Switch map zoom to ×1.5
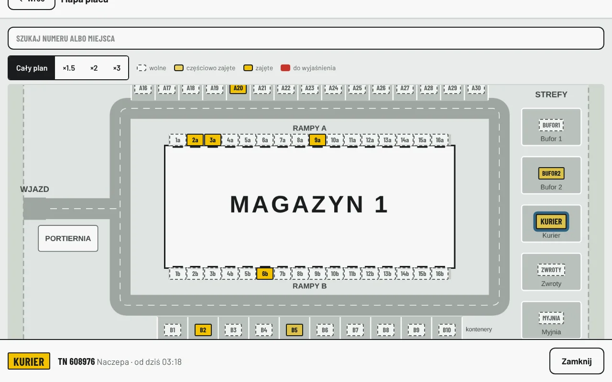 (69, 68)
